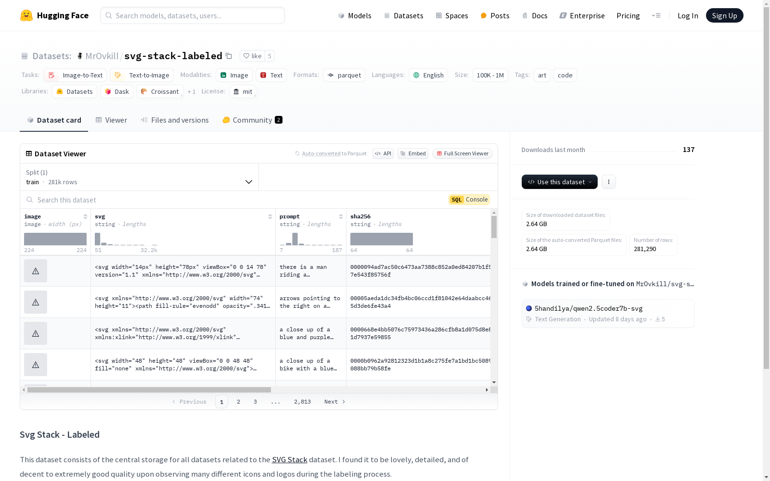Open the SQL Console
The height and width of the screenshot is (481, 770).
click(x=469, y=200)
